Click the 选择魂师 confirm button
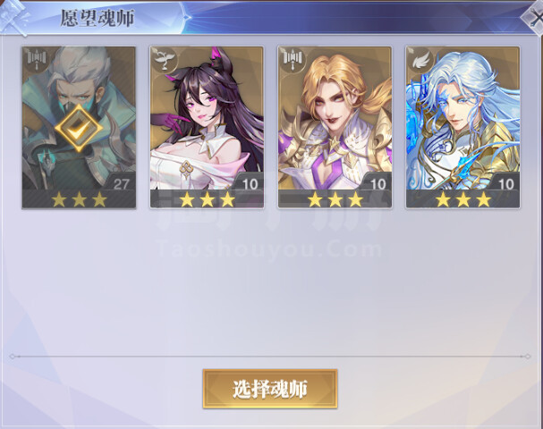 pyautogui.click(x=270, y=389)
